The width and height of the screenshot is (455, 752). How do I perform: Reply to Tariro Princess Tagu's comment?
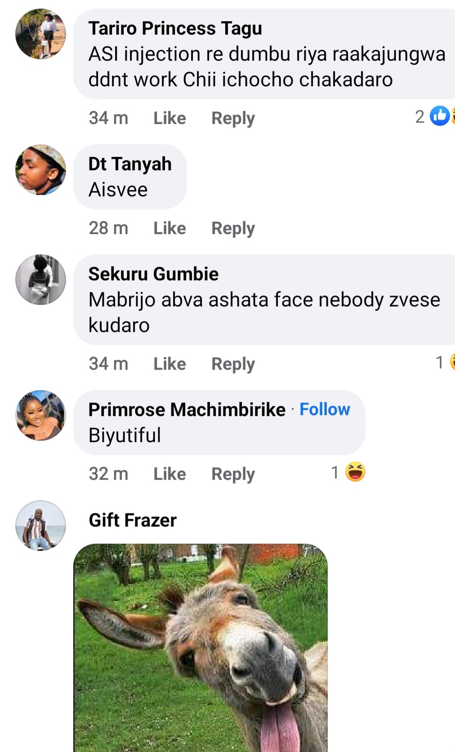coord(233,118)
